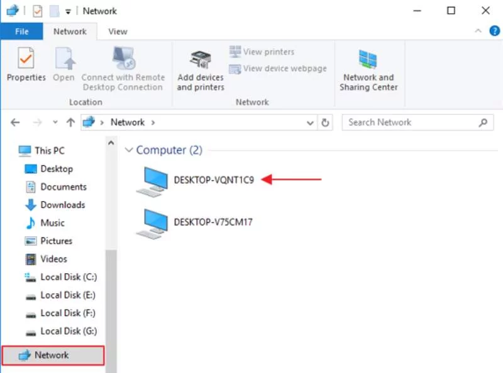Click View printers in ribbon
This screenshot has width=503, height=373.
[x=262, y=51]
